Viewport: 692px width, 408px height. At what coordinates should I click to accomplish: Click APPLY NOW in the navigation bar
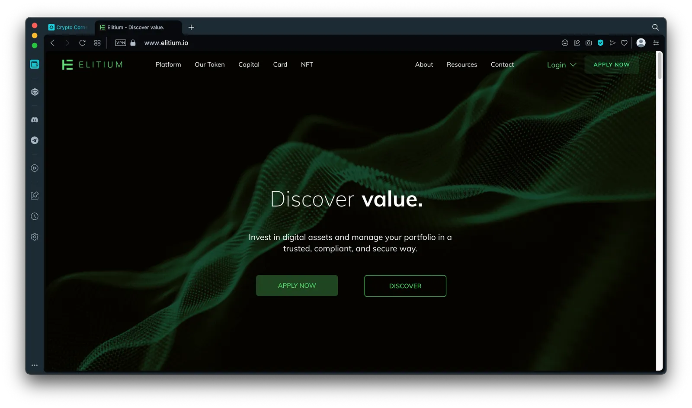pyautogui.click(x=612, y=64)
